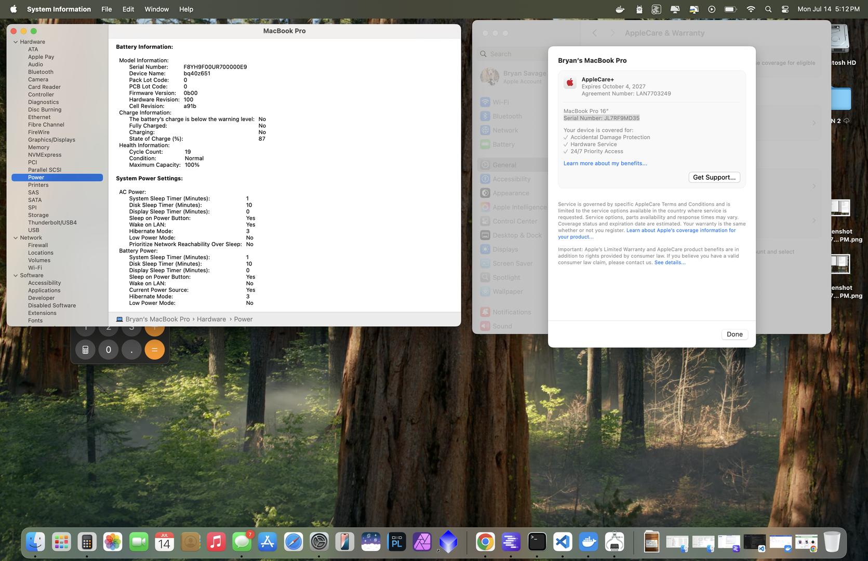The image size is (868, 561).
Task: Open the See details... link
Action: pyautogui.click(x=670, y=263)
